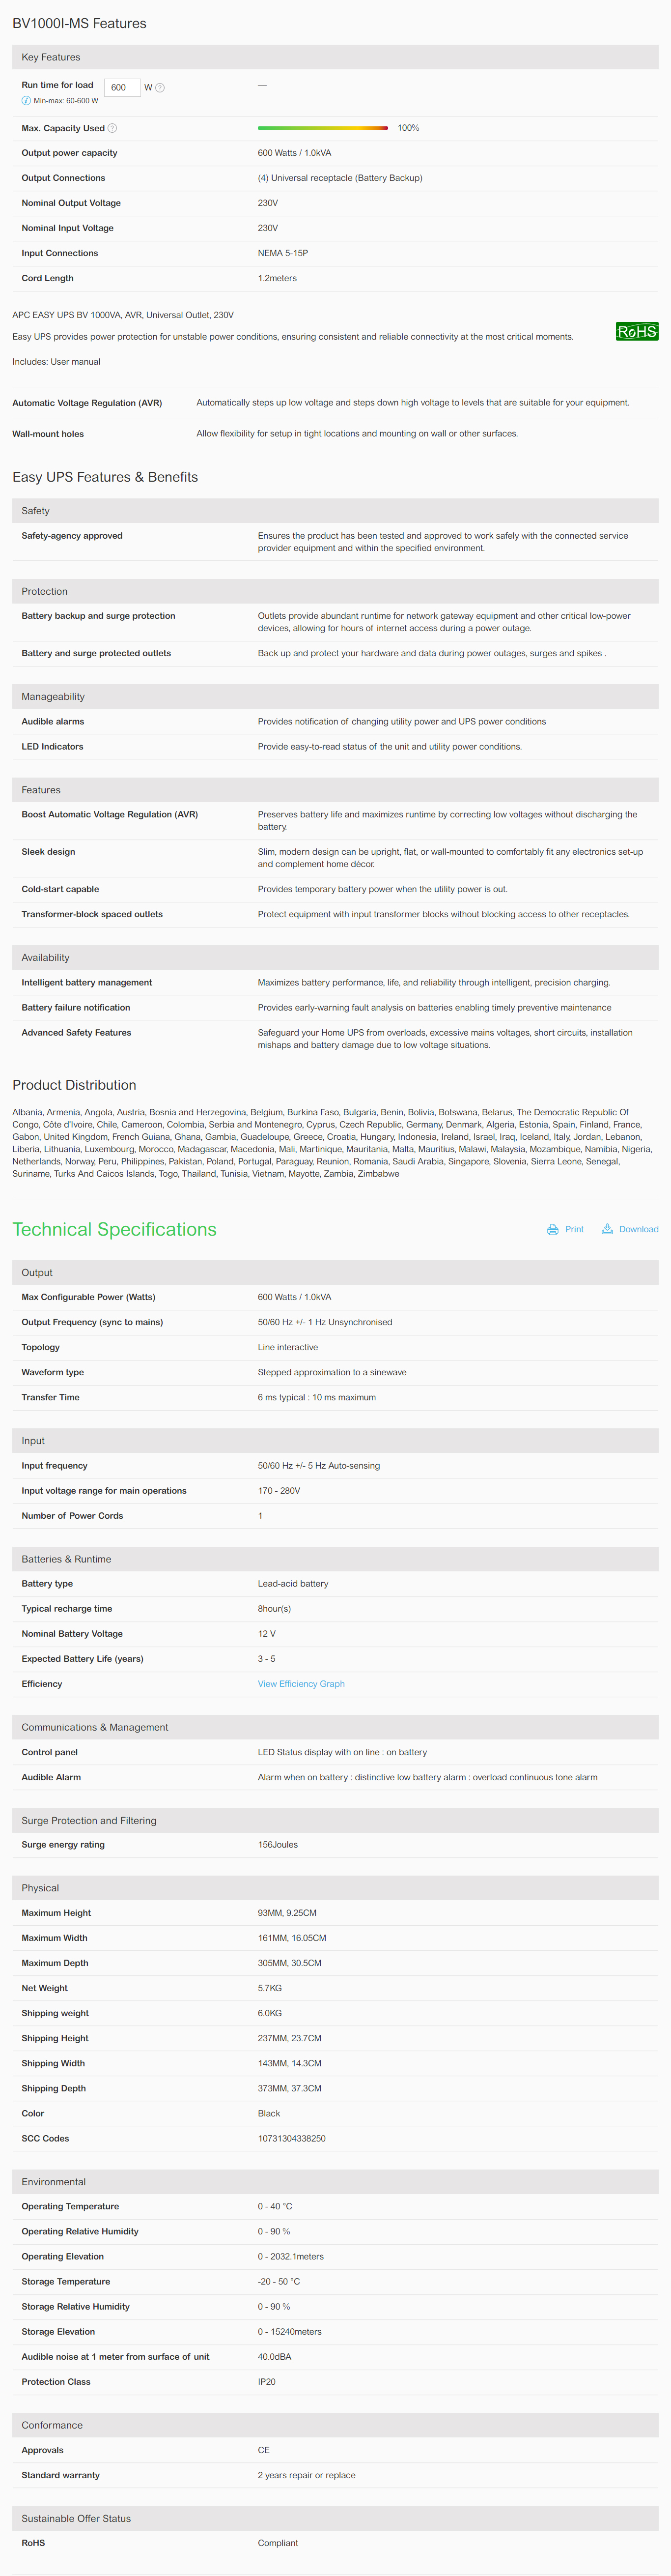Click the Output section header
The width and height of the screenshot is (671, 2576).
point(335,1272)
